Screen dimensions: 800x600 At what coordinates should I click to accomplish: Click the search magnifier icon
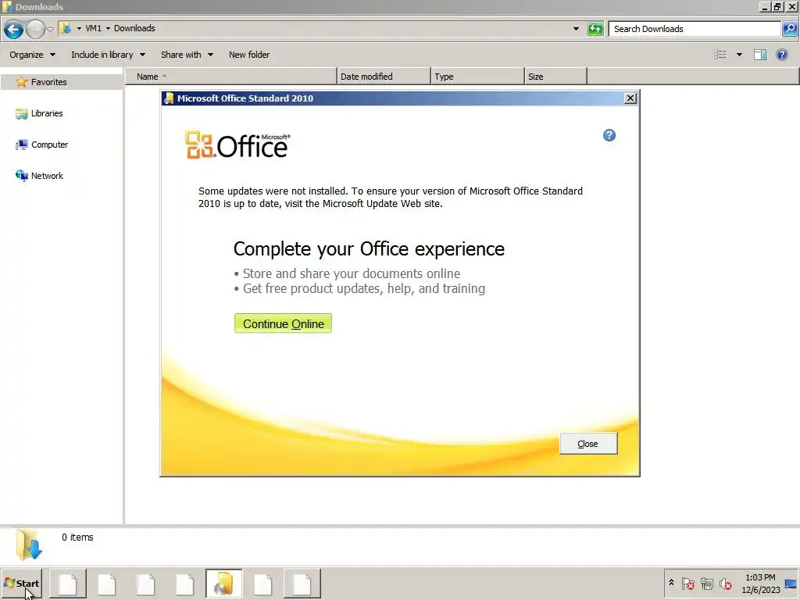(x=789, y=29)
